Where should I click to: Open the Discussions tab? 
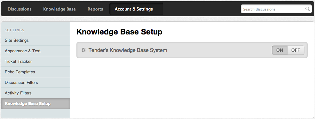click(x=20, y=9)
